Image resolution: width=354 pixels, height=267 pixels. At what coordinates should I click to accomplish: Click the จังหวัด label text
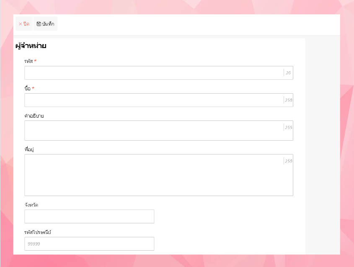pyautogui.click(x=31, y=205)
